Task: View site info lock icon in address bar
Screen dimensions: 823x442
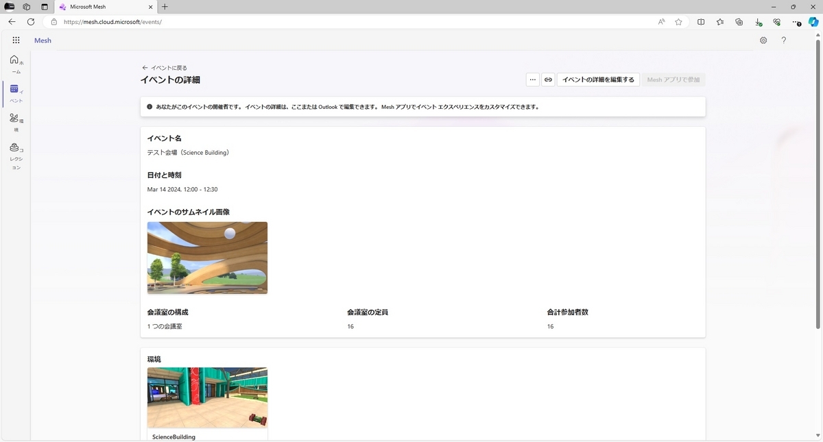Action: pos(54,22)
